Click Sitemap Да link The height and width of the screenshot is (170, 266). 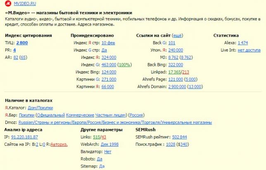(102, 166)
